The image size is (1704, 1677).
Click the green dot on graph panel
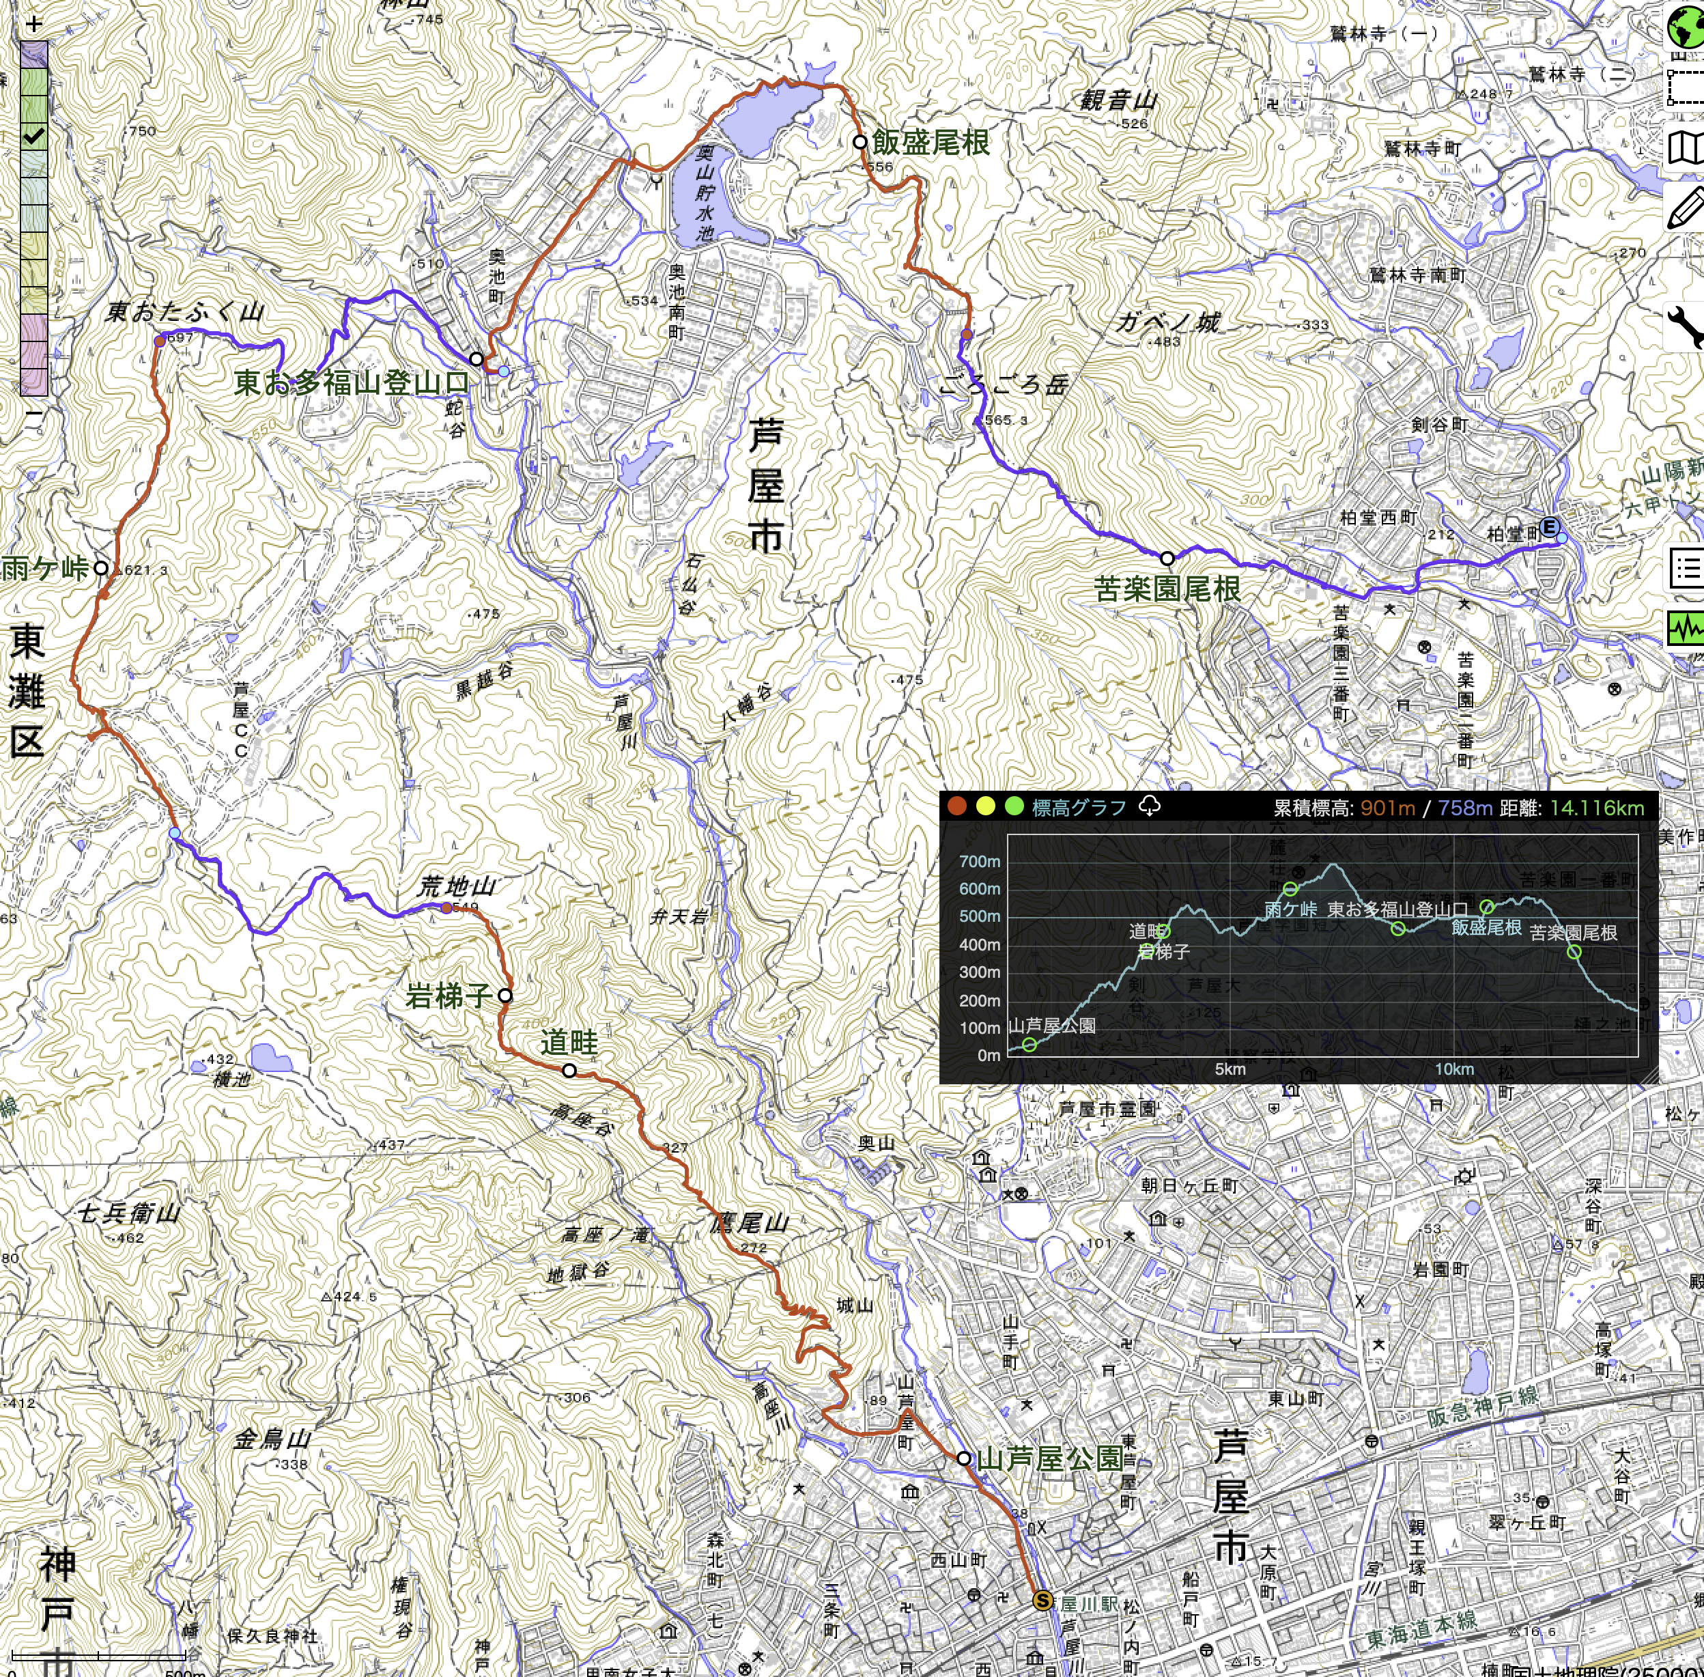[1014, 806]
